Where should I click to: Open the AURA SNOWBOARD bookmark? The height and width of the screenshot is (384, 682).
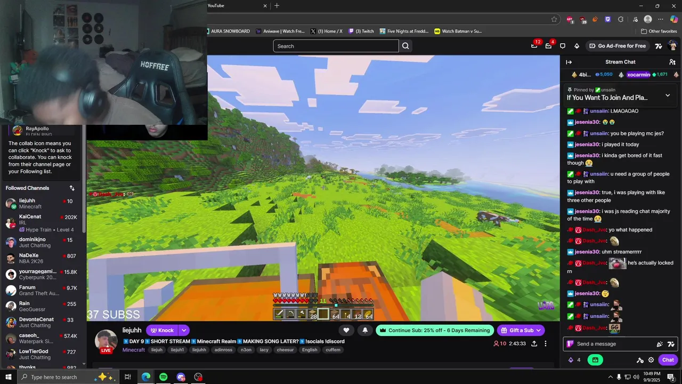228,31
